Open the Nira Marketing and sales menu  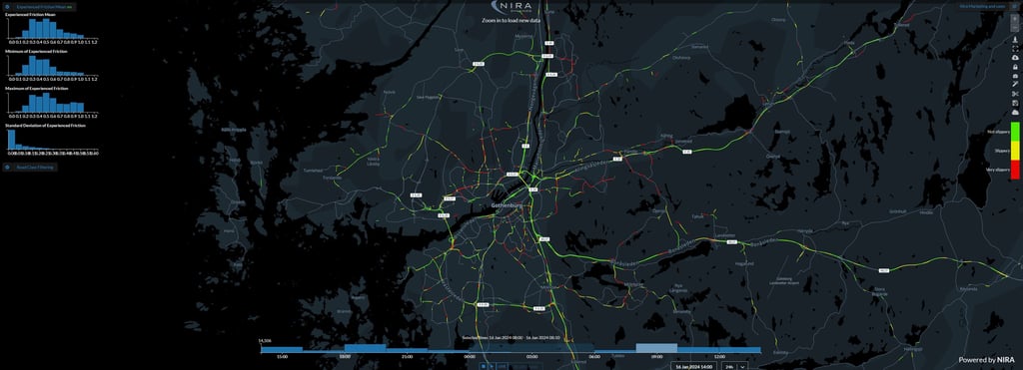(x=983, y=7)
